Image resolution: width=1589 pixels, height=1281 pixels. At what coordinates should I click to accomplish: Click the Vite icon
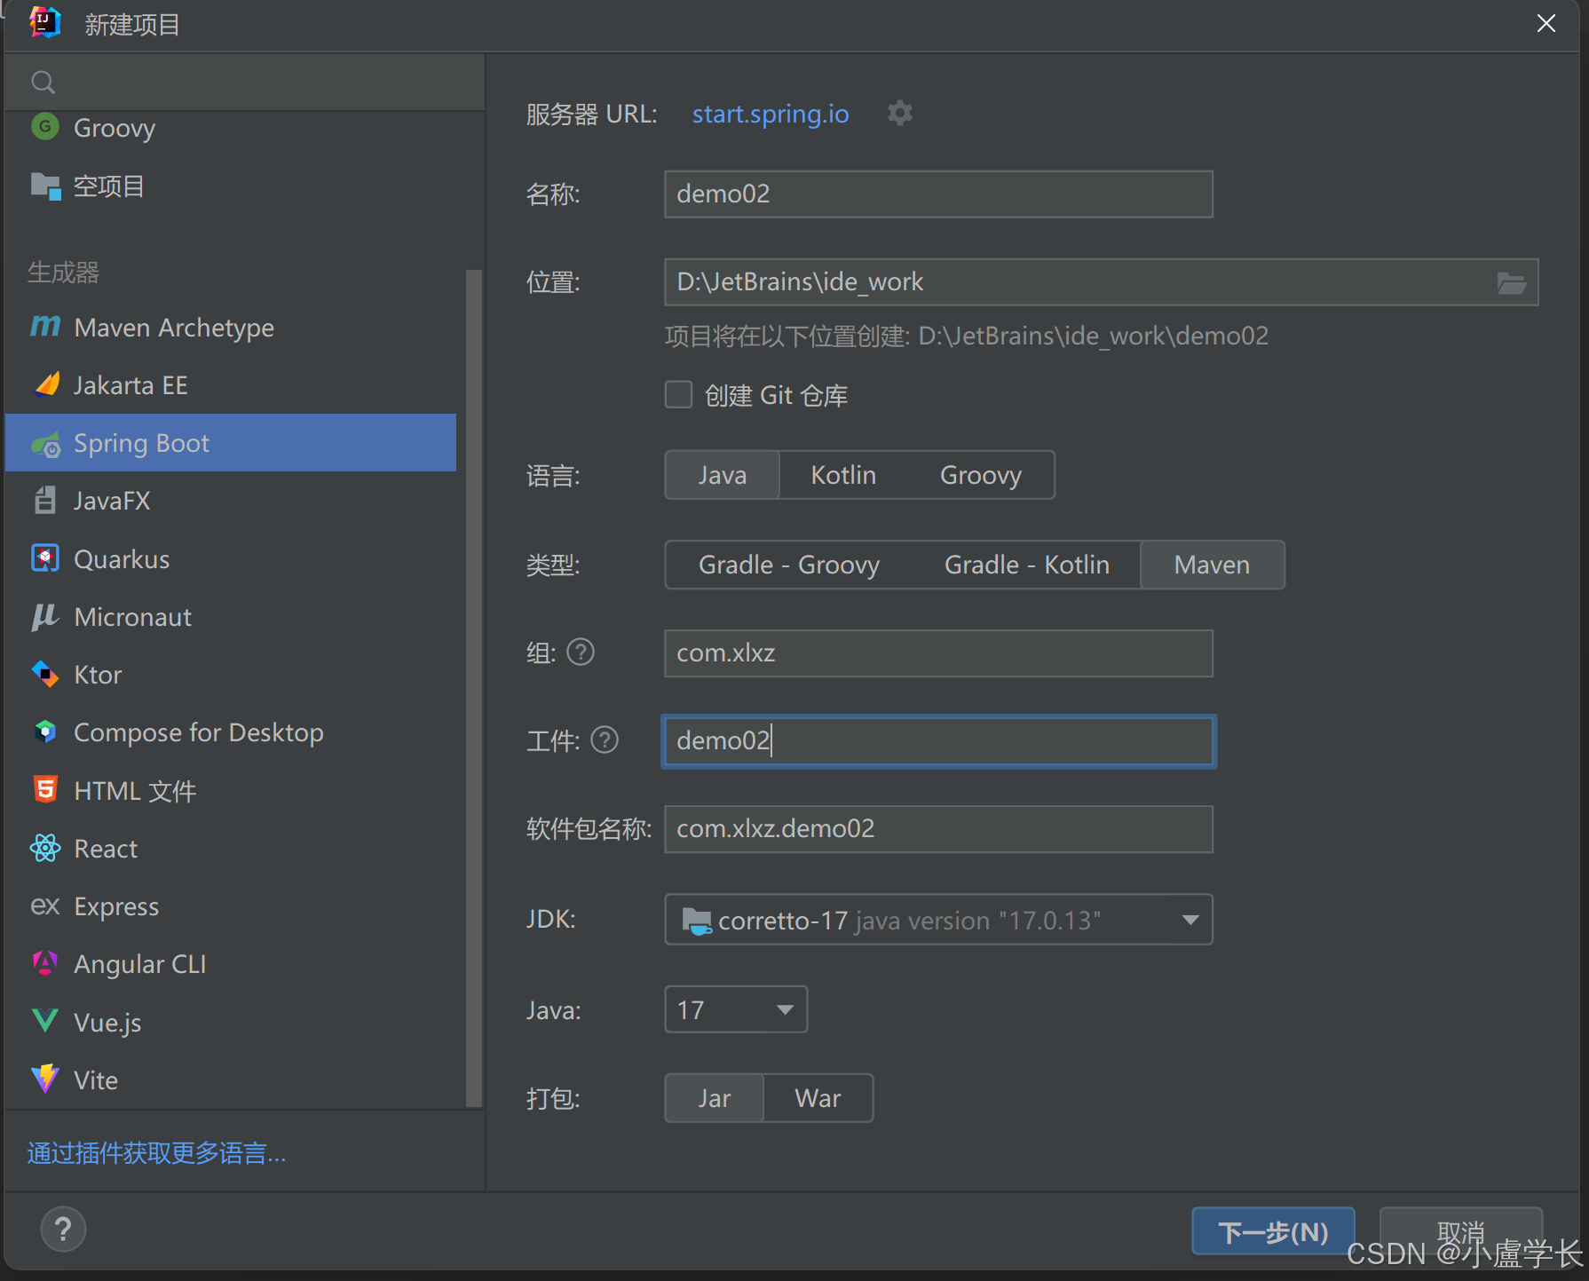[45, 1079]
